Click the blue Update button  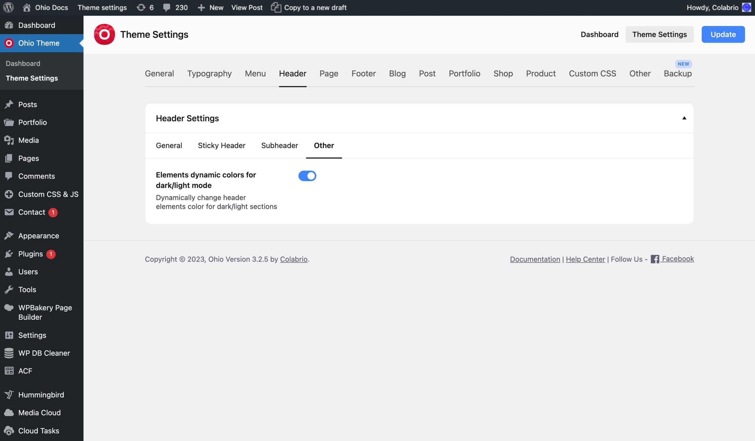pyautogui.click(x=723, y=35)
